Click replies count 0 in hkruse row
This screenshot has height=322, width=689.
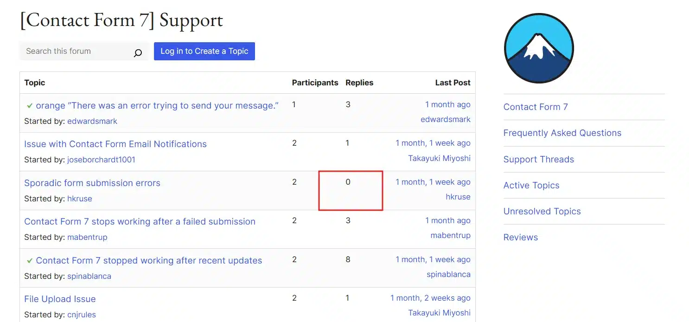pos(348,182)
